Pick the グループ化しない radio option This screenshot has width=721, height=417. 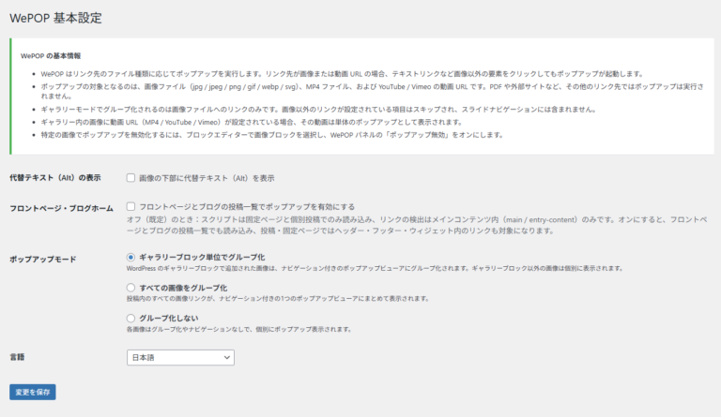131,318
